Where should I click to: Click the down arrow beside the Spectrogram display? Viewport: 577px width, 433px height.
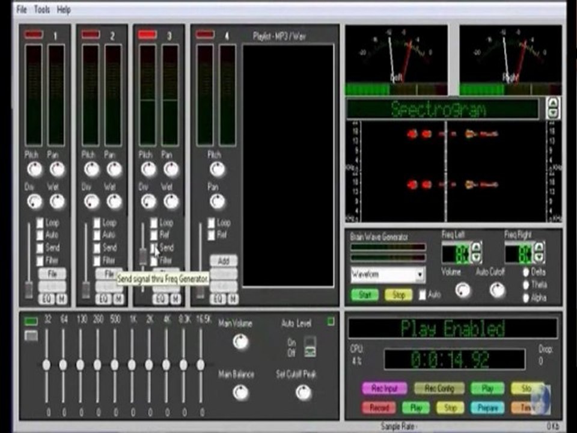(553, 113)
